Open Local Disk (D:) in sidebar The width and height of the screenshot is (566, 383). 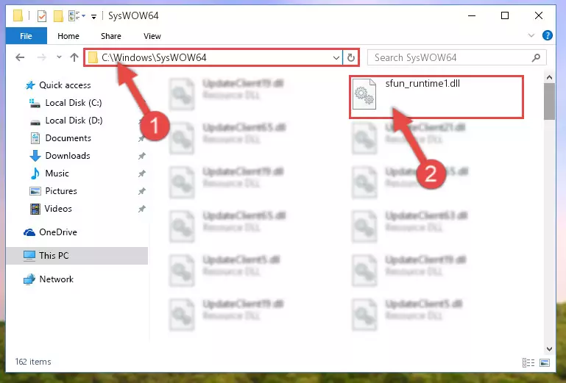point(74,121)
